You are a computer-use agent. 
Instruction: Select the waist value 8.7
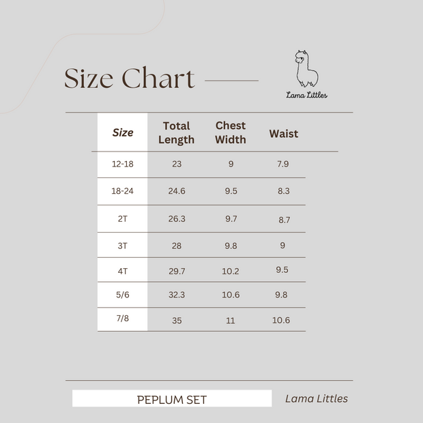(x=284, y=220)
